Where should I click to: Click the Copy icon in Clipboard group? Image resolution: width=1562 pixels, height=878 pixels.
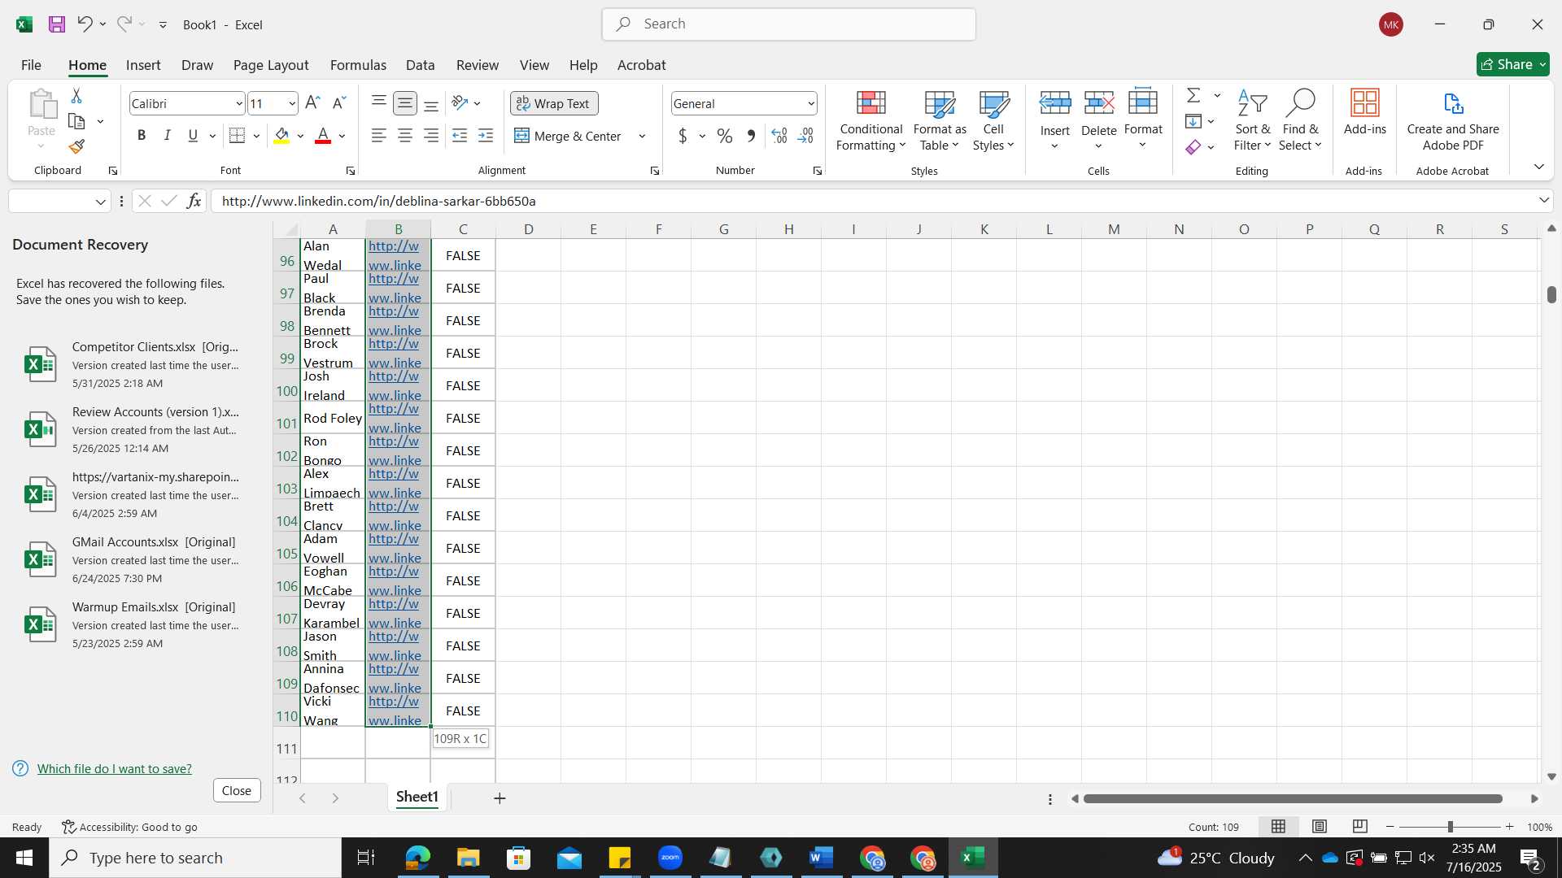(x=76, y=121)
